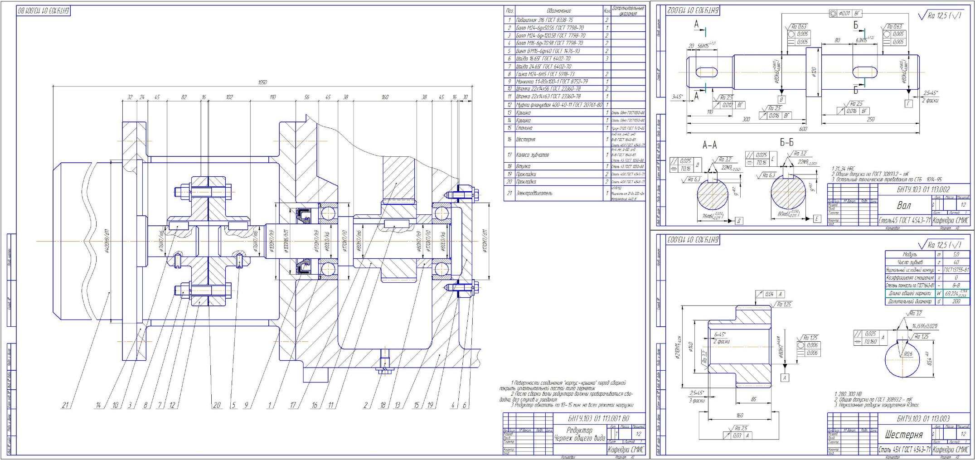Click position number '21' leader label

[65, 405]
